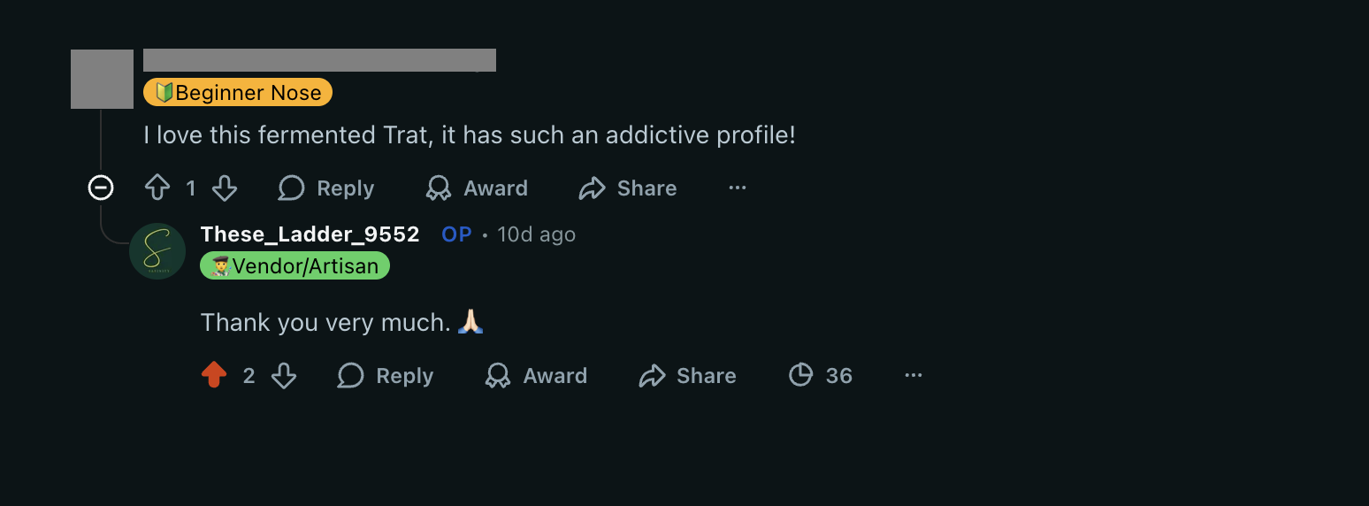Award the 'Thank you very much' reply
The height and width of the screenshot is (506, 1369).
click(536, 375)
